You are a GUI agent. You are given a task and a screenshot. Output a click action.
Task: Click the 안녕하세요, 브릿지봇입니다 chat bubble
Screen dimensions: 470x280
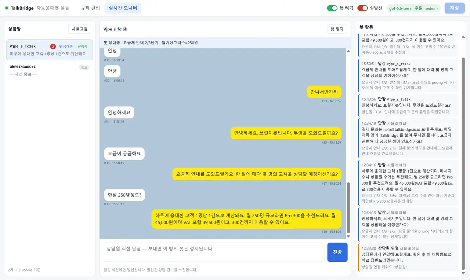point(286,133)
